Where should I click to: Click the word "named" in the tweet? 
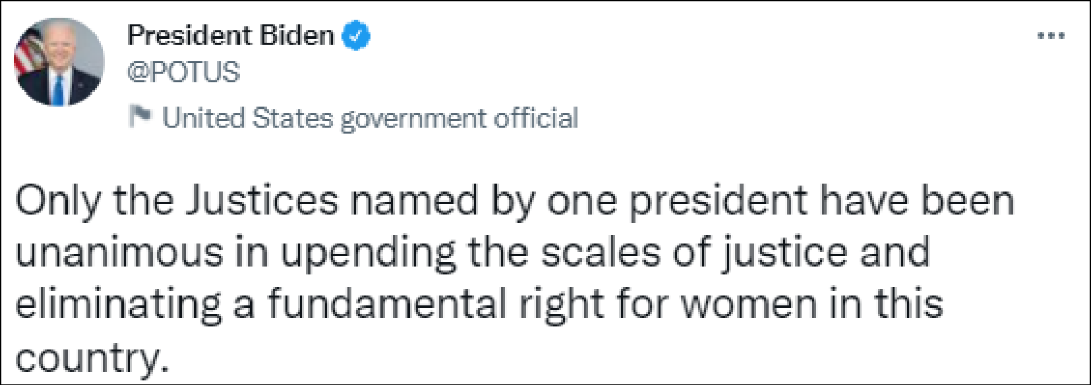pyautogui.click(x=414, y=201)
